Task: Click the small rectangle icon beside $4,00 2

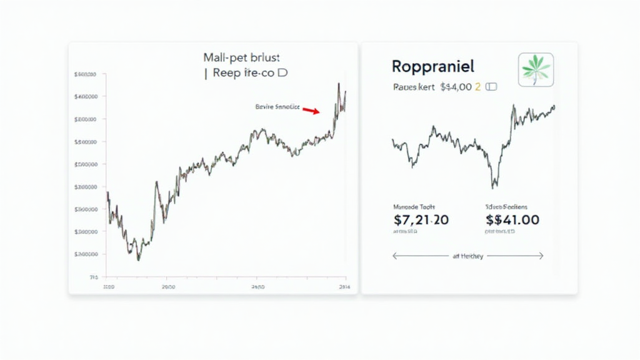Action: (491, 87)
